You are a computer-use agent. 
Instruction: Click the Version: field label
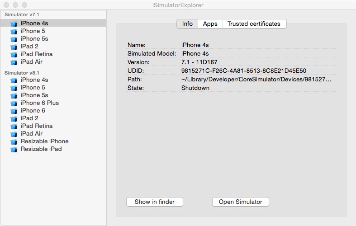point(138,62)
